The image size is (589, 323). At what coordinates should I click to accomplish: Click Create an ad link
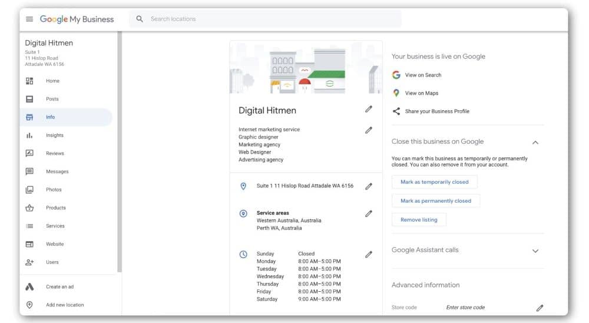[x=59, y=286]
